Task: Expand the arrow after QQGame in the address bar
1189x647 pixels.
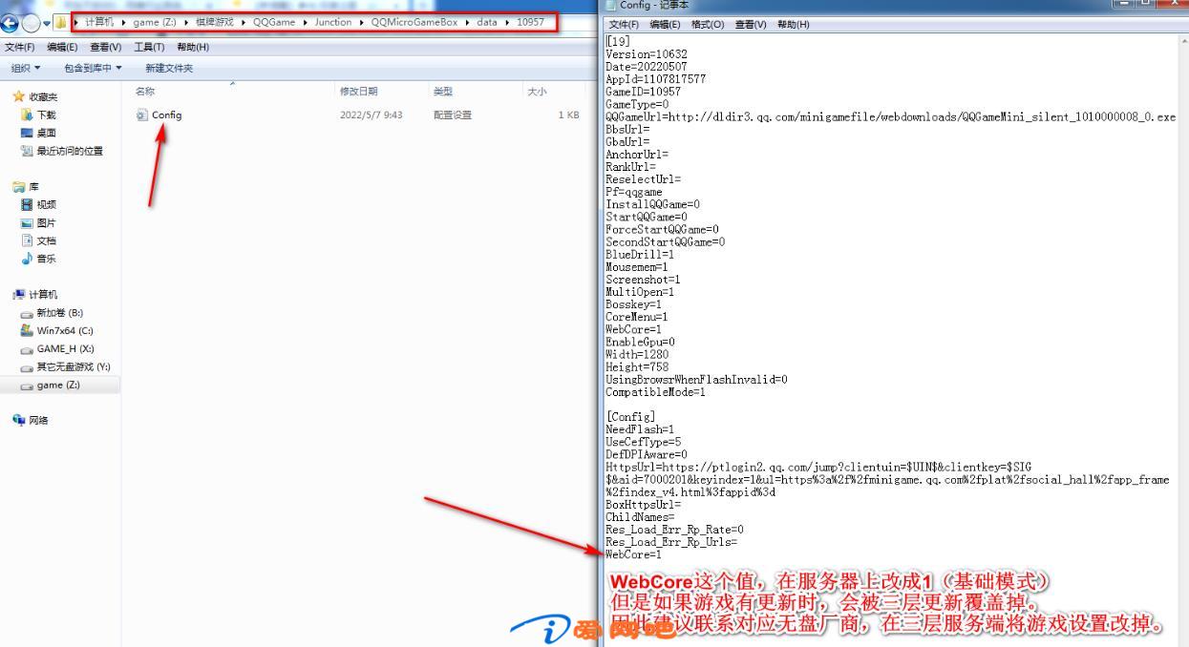Action: (305, 23)
